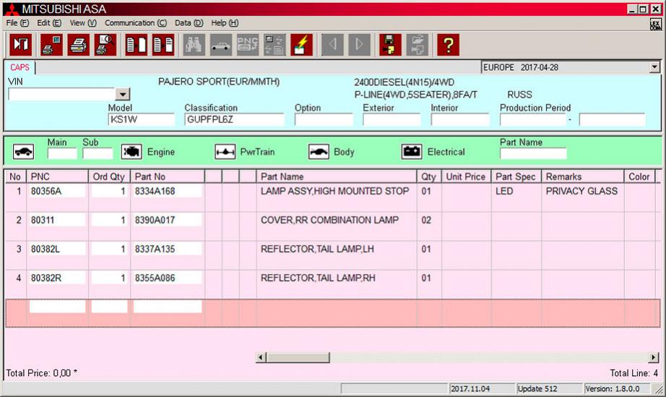666x397 pixels.
Task: Click the empty PNC cell in new row
Action: pyautogui.click(x=57, y=307)
